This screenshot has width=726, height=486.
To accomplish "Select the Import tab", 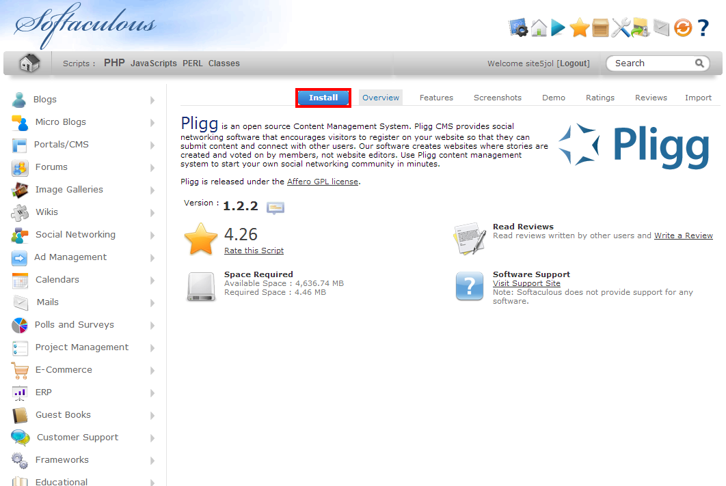I will [698, 98].
